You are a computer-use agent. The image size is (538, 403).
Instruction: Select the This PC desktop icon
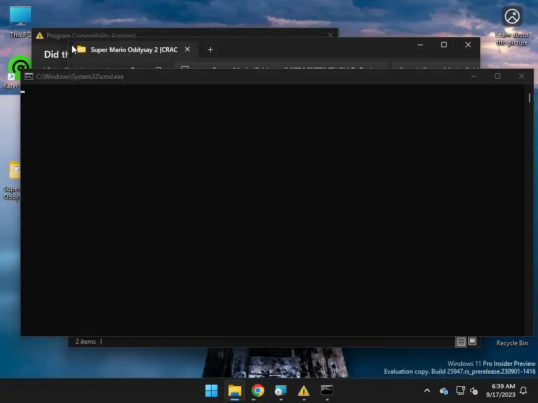coord(20,21)
